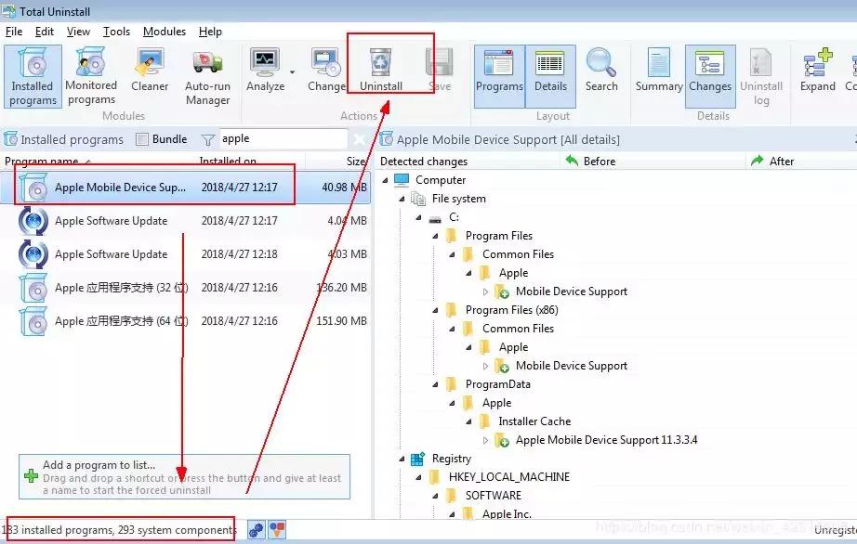The image size is (857, 544).
Task: Open the Search tool
Action: tap(601, 70)
